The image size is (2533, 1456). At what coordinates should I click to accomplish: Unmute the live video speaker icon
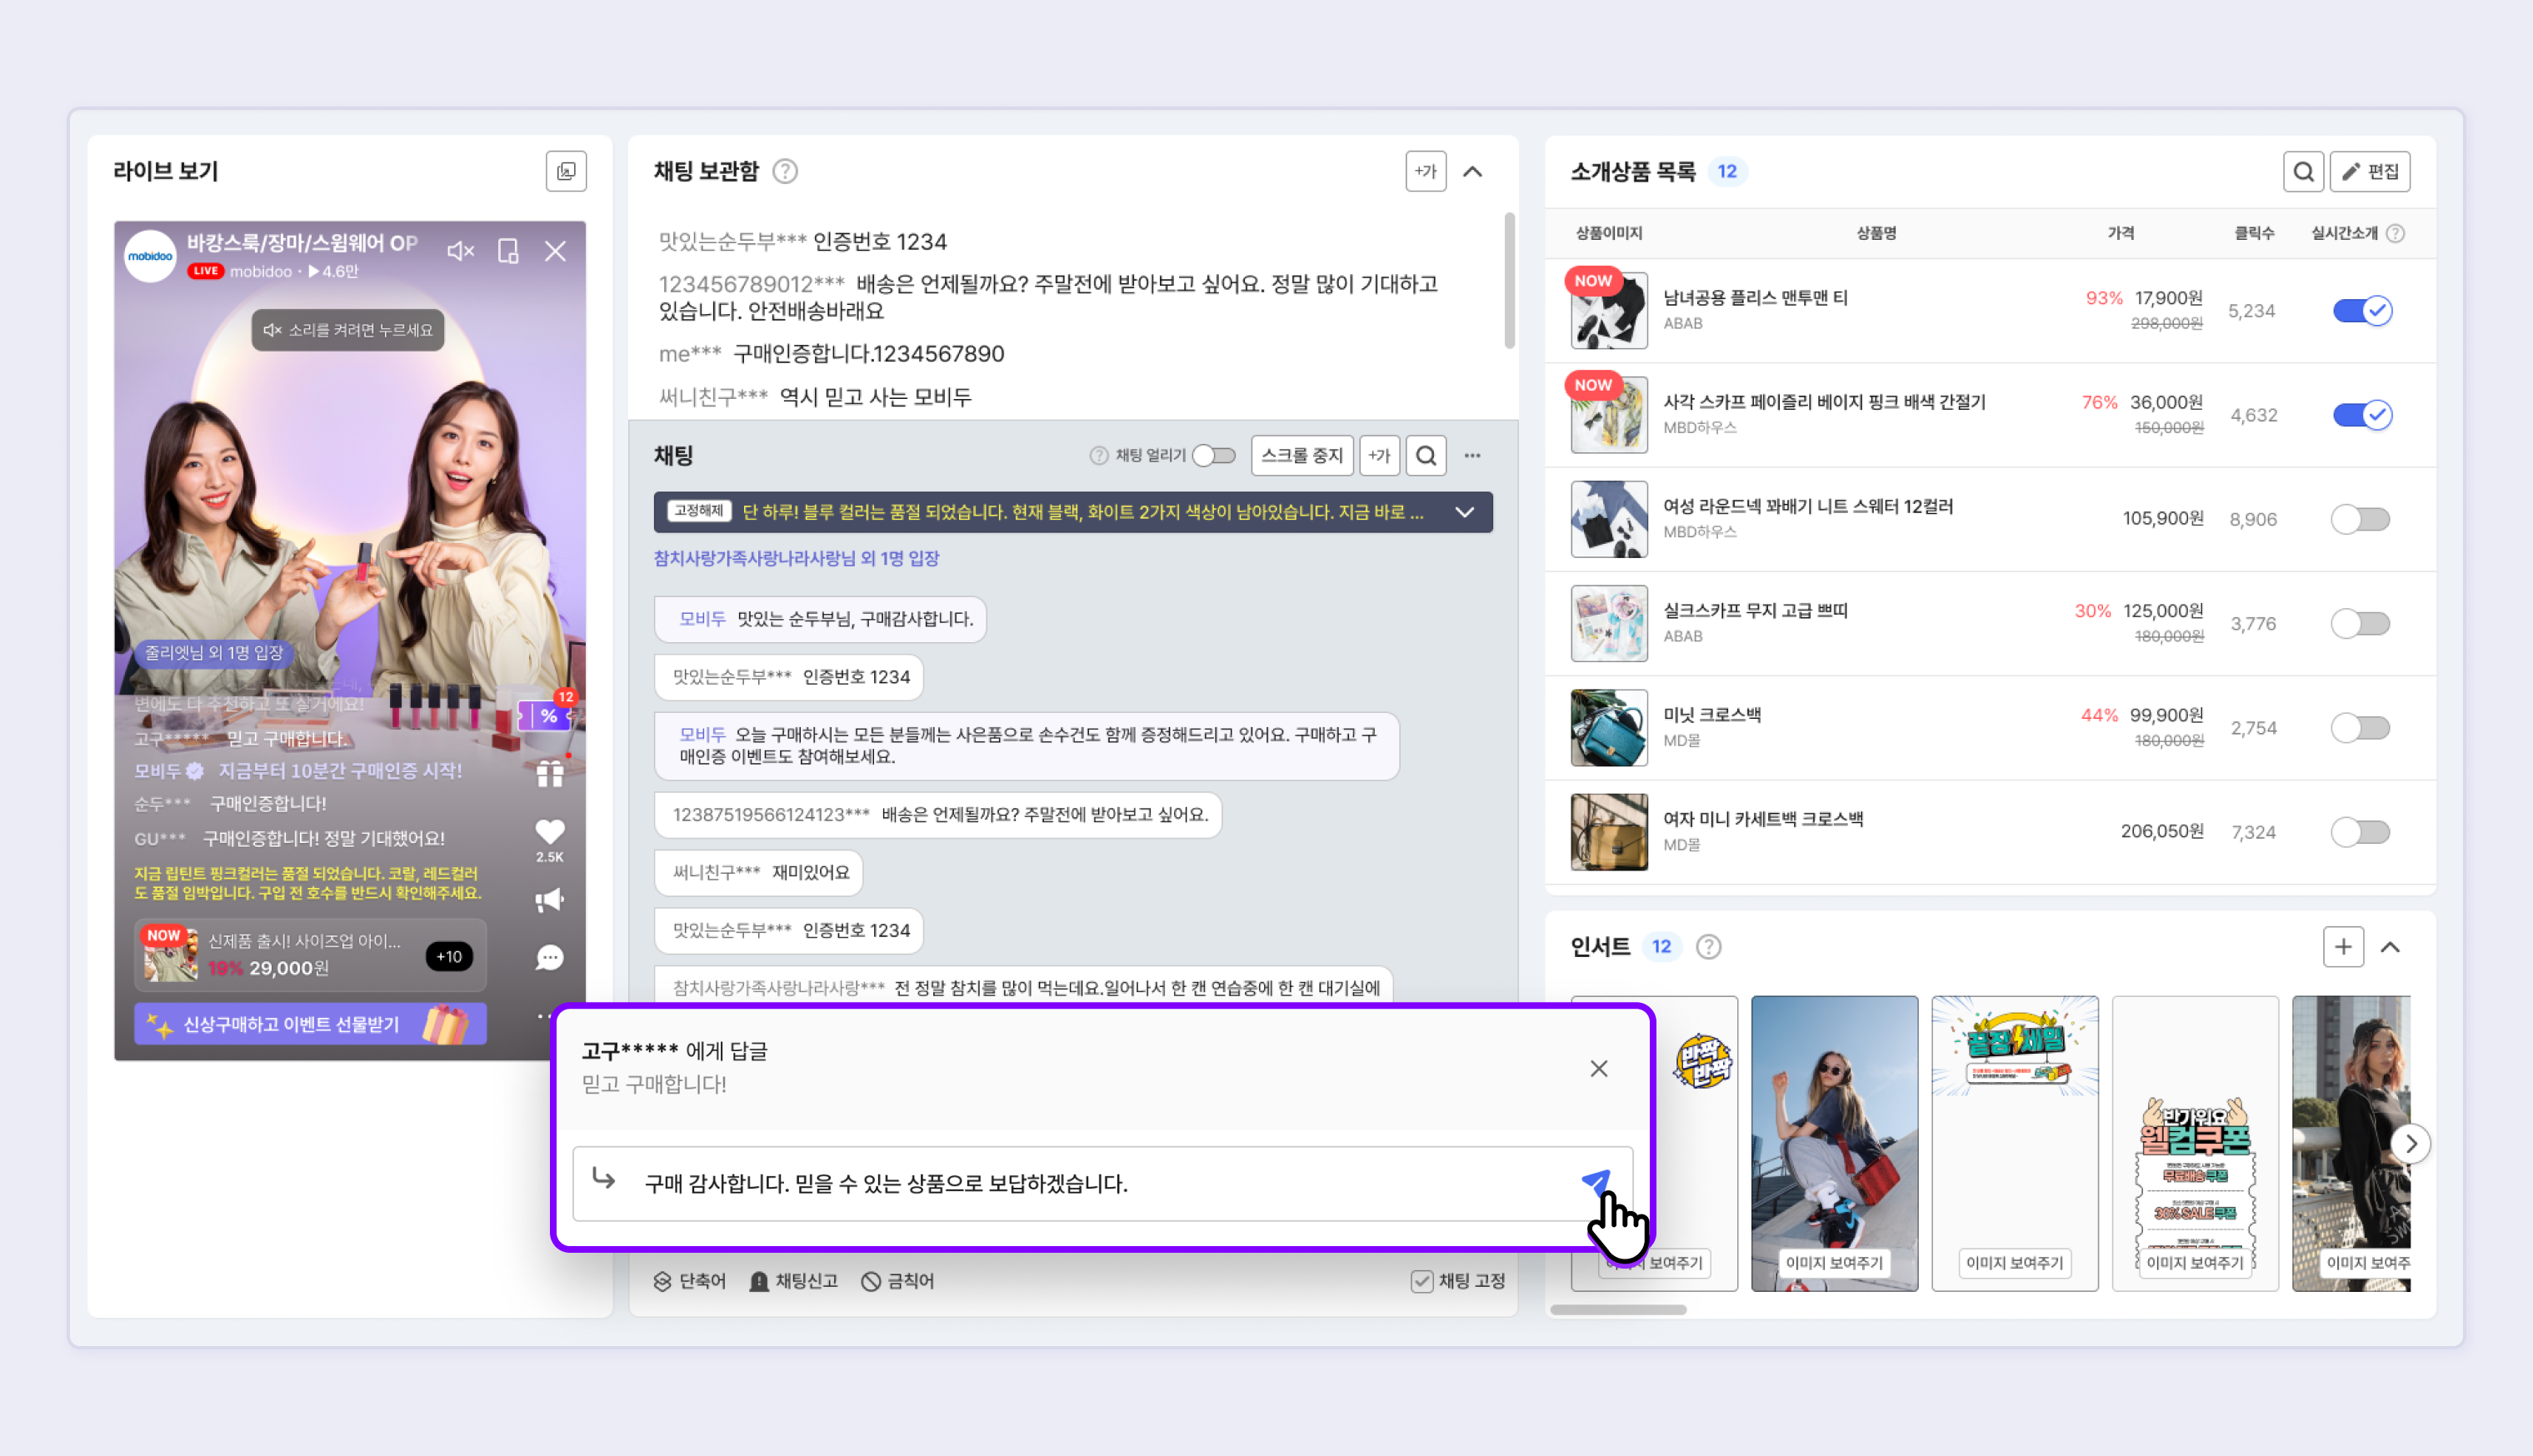pyautogui.click(x=460, y=251)
